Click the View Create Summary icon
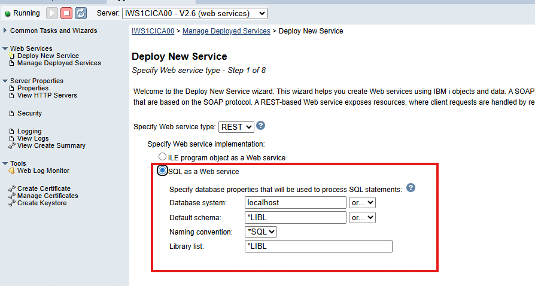Image resolution: width=535 pixels, height=286 pixels. pyautogui.click(x=12, y=146)
